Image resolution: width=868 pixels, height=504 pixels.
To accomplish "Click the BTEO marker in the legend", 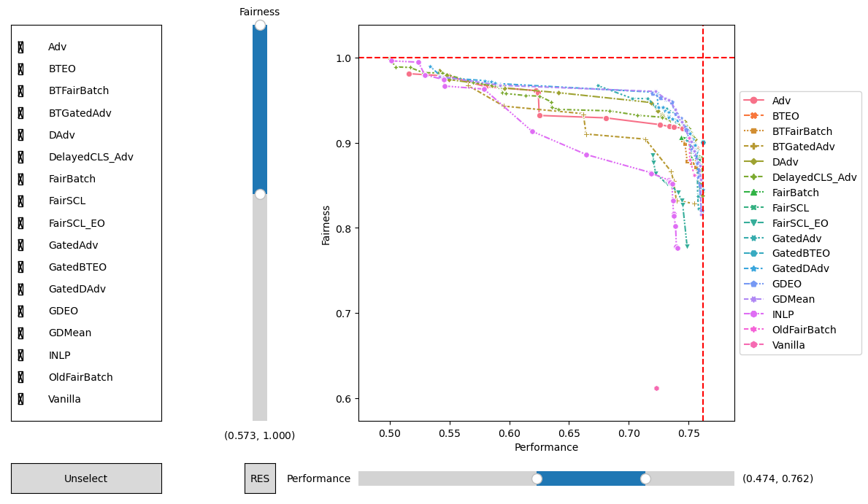I will pyautogui.click(x=753, y=116).
